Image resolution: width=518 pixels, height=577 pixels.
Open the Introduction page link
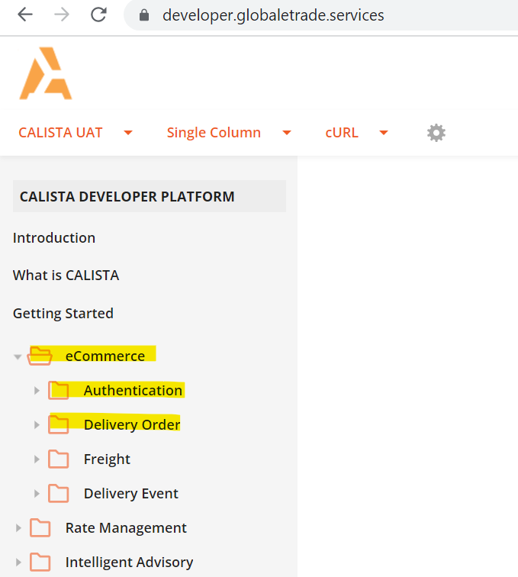54,238
